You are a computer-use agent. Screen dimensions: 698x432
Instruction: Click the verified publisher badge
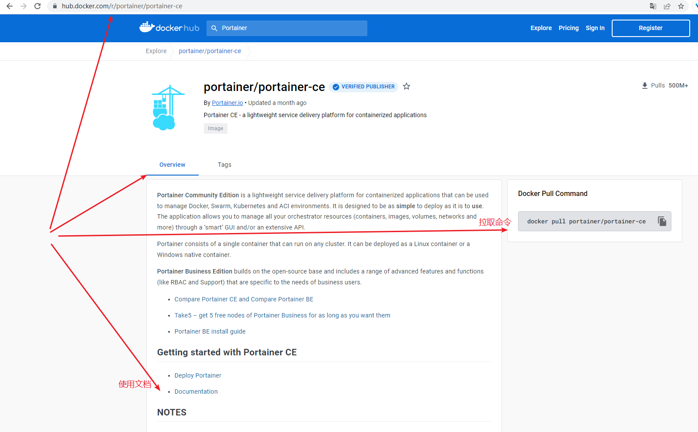[x=363, y=87]
